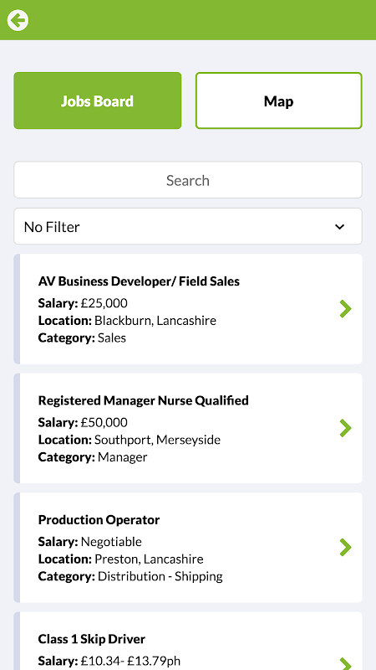376x670 pixels.
Task: Open the No Filter dropdown
Action: (x=188, y=226)
